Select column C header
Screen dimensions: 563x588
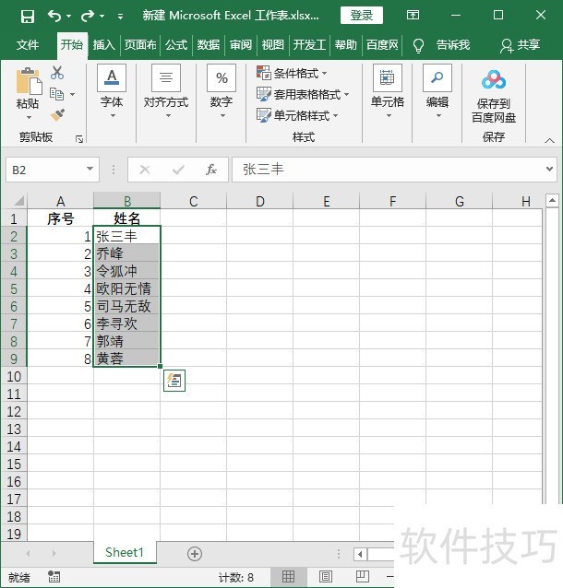(x=194, y=201)
